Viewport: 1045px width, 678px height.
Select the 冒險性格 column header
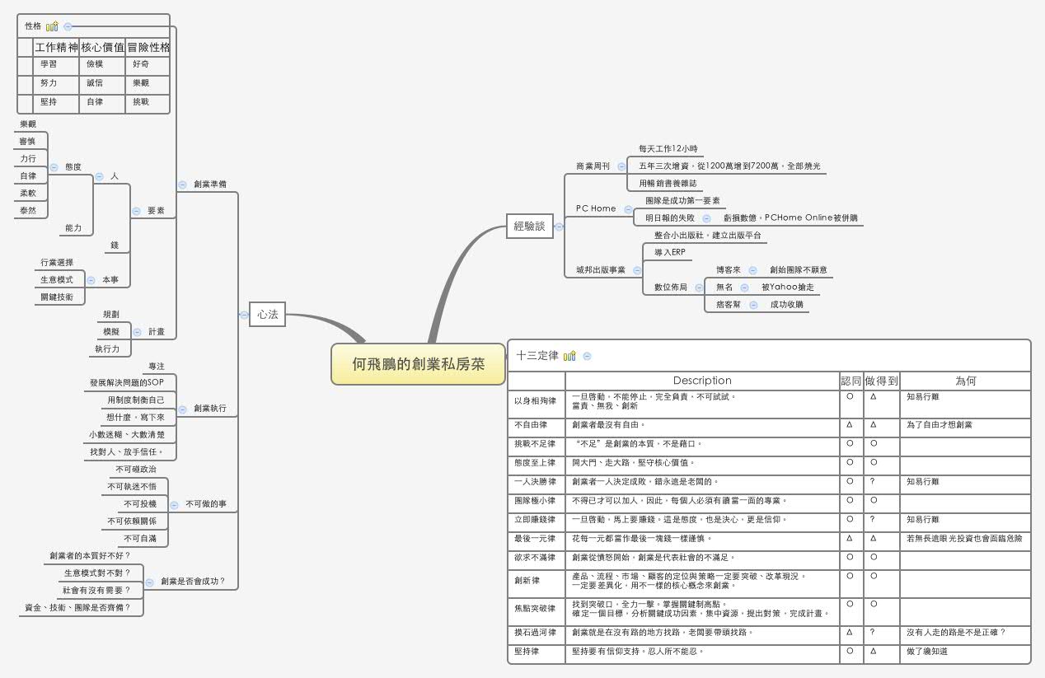click(148, 48)
